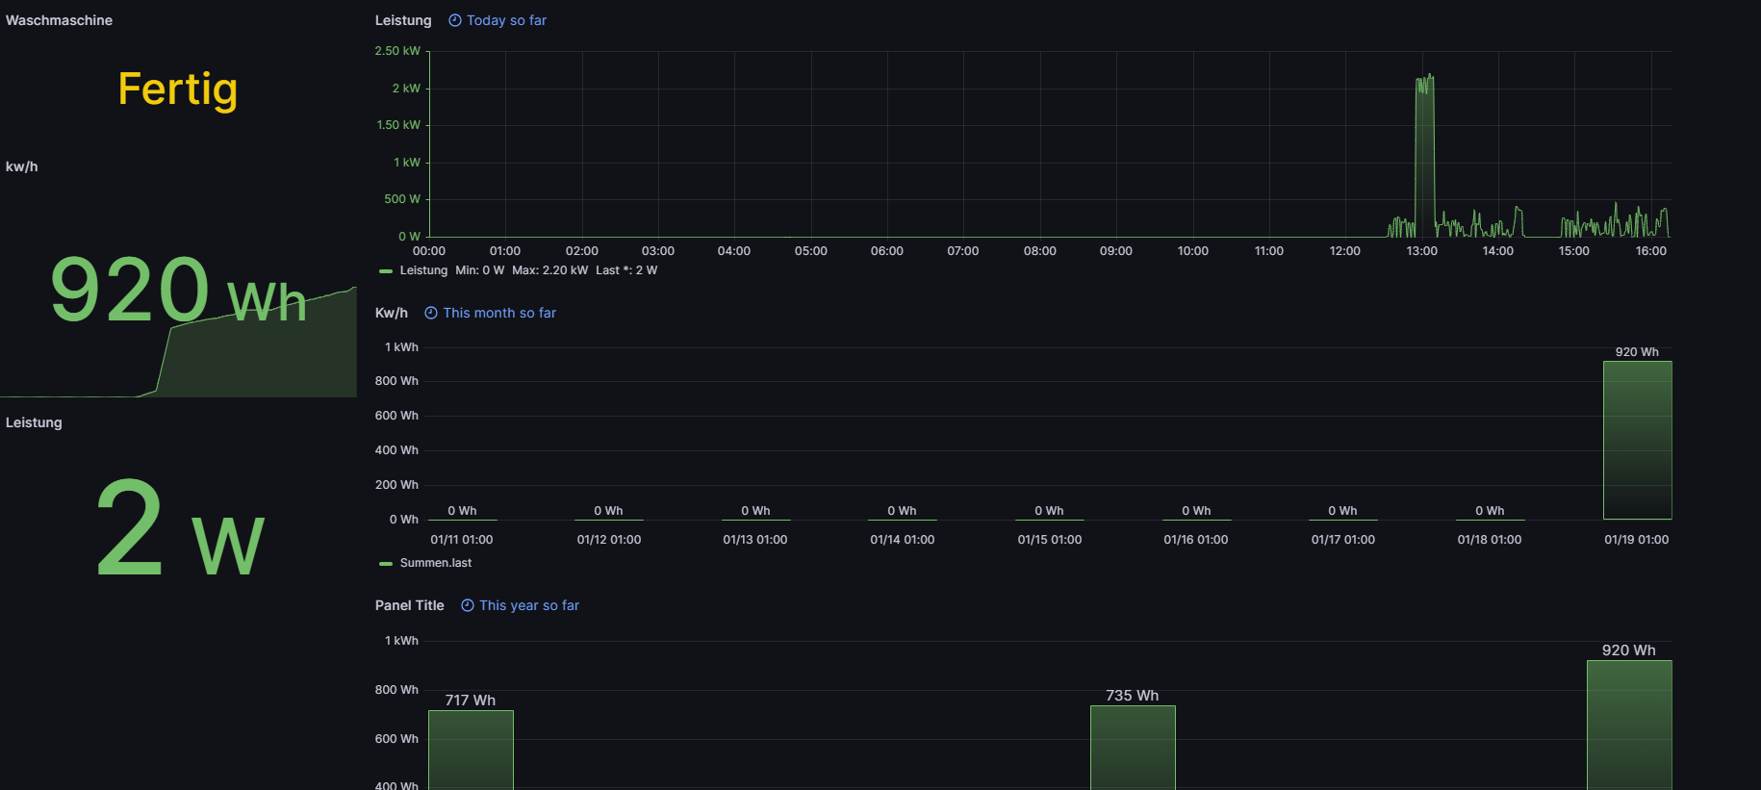Toggle the Summen.last series label in legend
Viewport: 1761px width, 790px height.
[436, 563]
